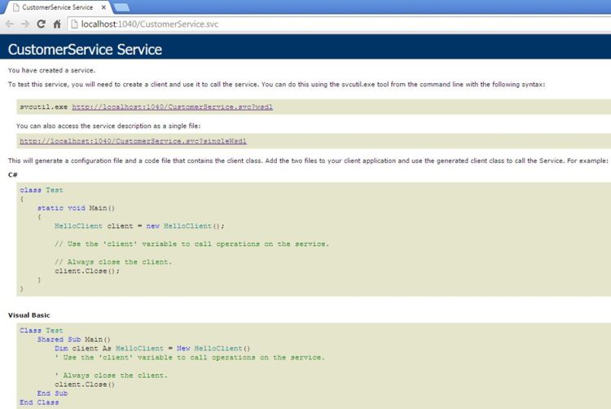Click the '// Use the client variable' C# comment
The width and height of the screenshot is (611, 409).
[191, 244]
